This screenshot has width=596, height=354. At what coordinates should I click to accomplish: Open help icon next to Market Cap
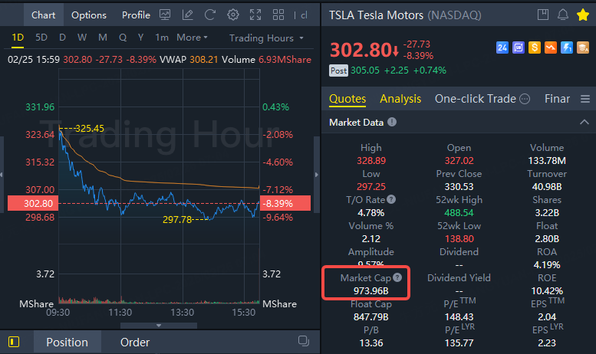coord(397,277)
